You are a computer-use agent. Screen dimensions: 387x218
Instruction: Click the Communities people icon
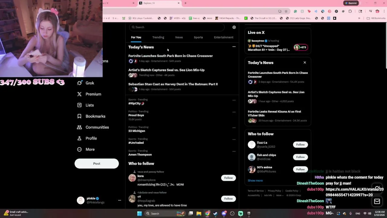pyautogui.click(x=80, y=127)
